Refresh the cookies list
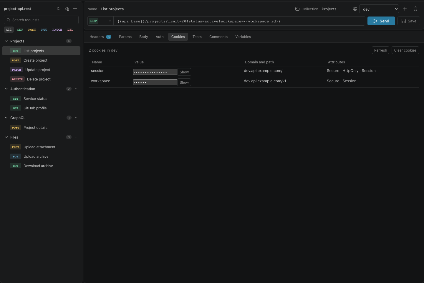Image resolution: width=424 pixels, height=283 pixels. point(381,50)
